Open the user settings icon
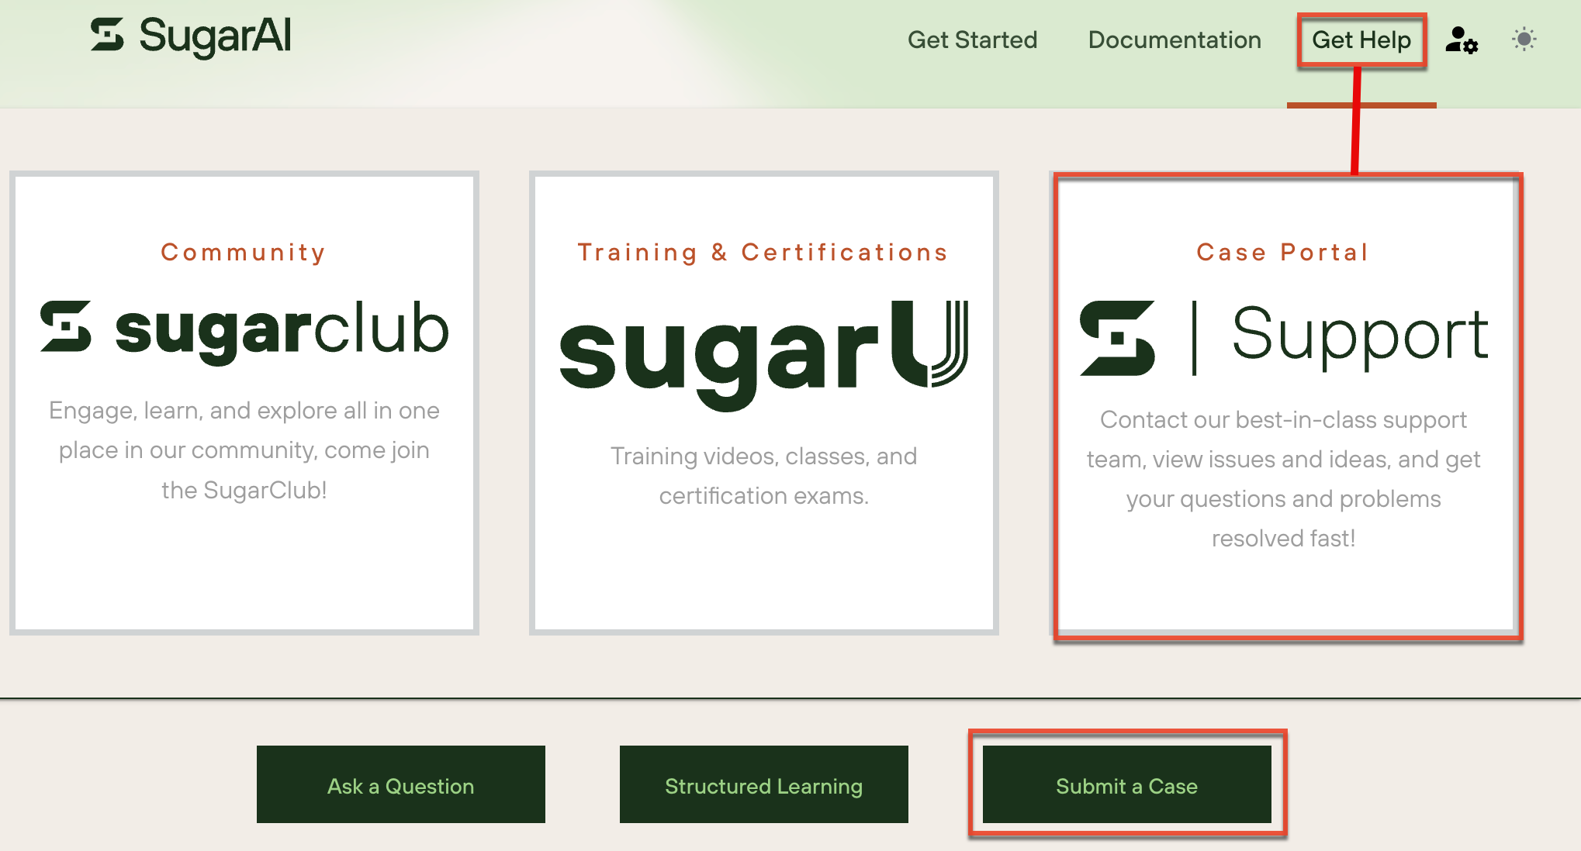 click(1462, 40)
